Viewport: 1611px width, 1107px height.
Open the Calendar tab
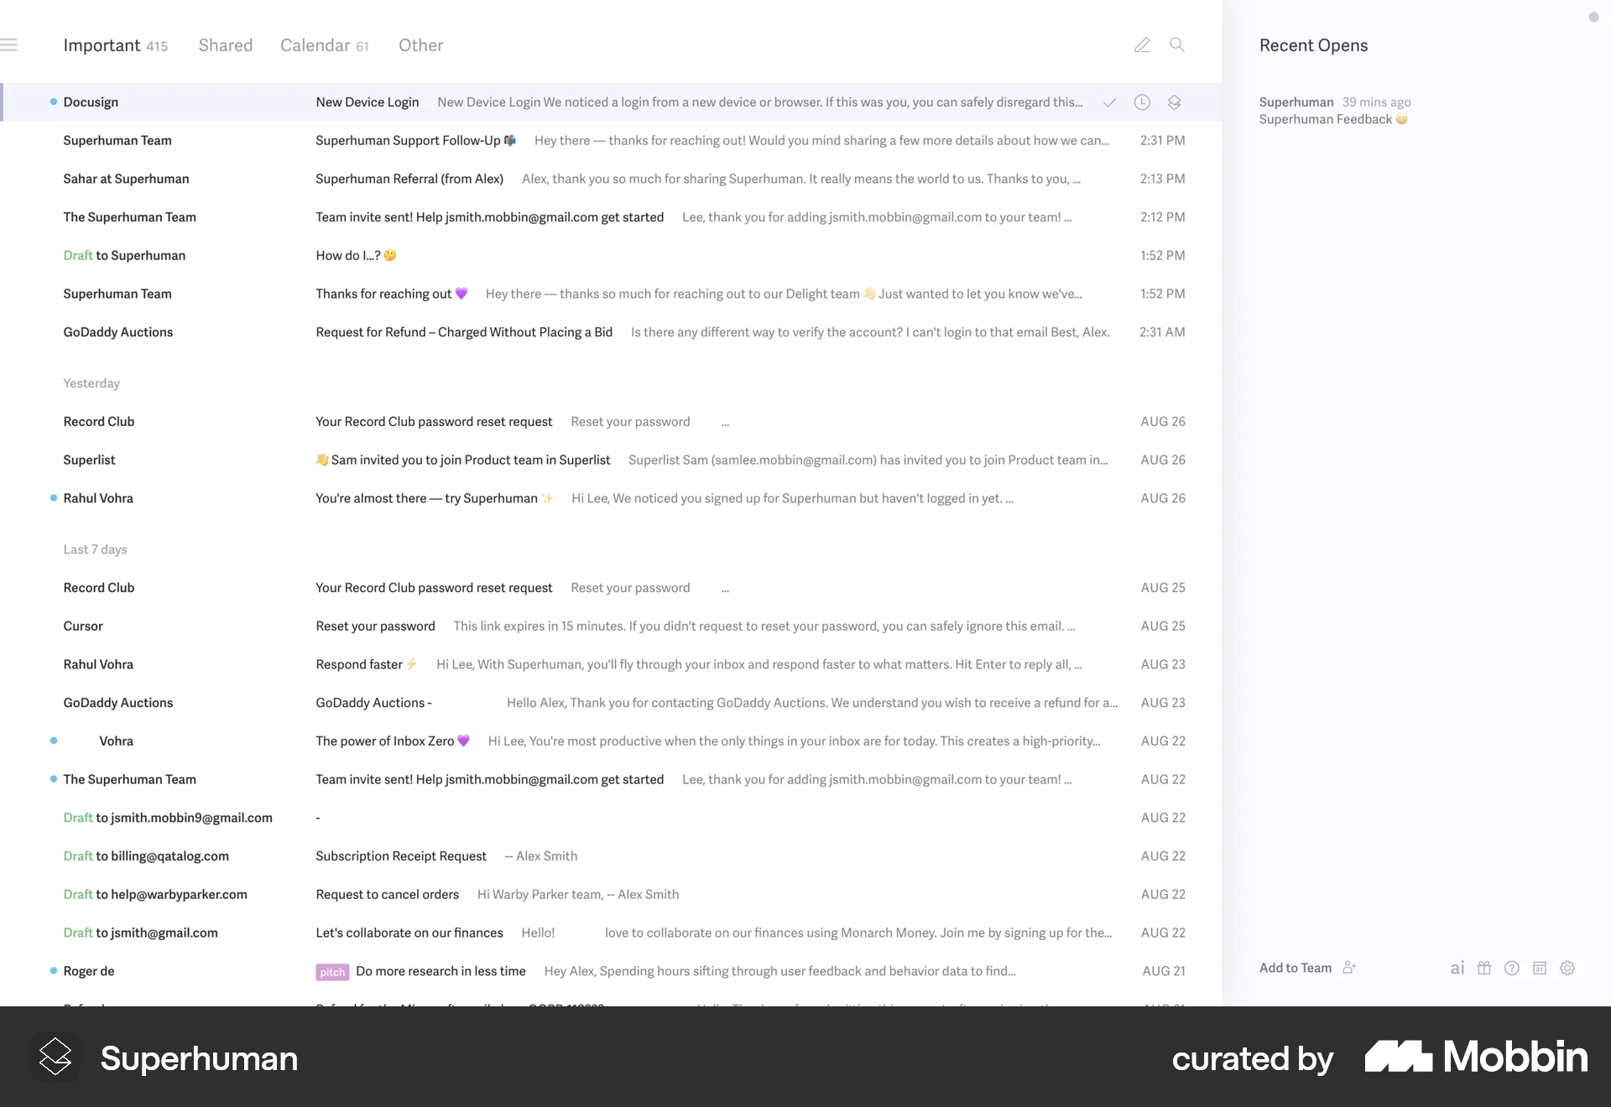(325, 45)
